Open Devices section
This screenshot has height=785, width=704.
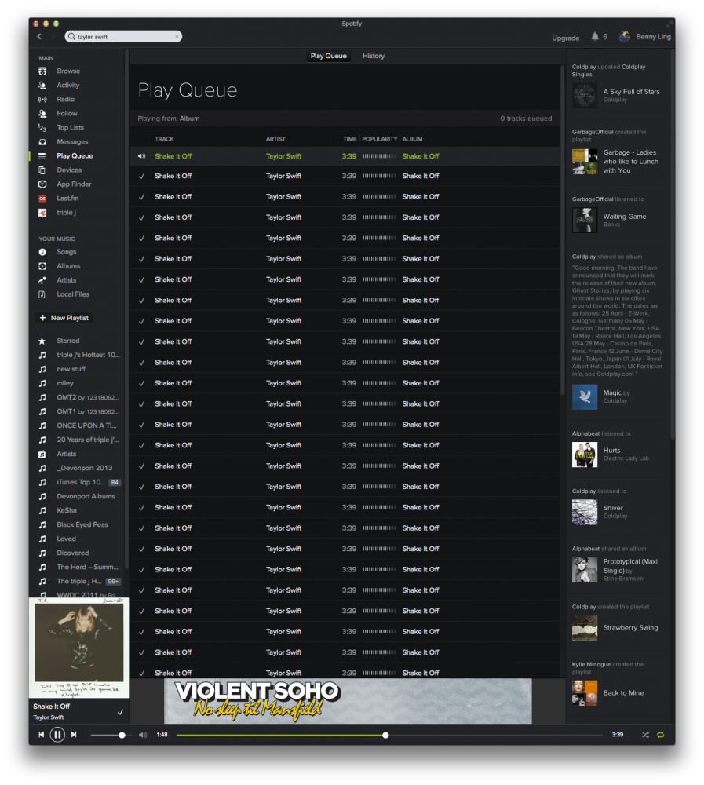pos(68,170)
